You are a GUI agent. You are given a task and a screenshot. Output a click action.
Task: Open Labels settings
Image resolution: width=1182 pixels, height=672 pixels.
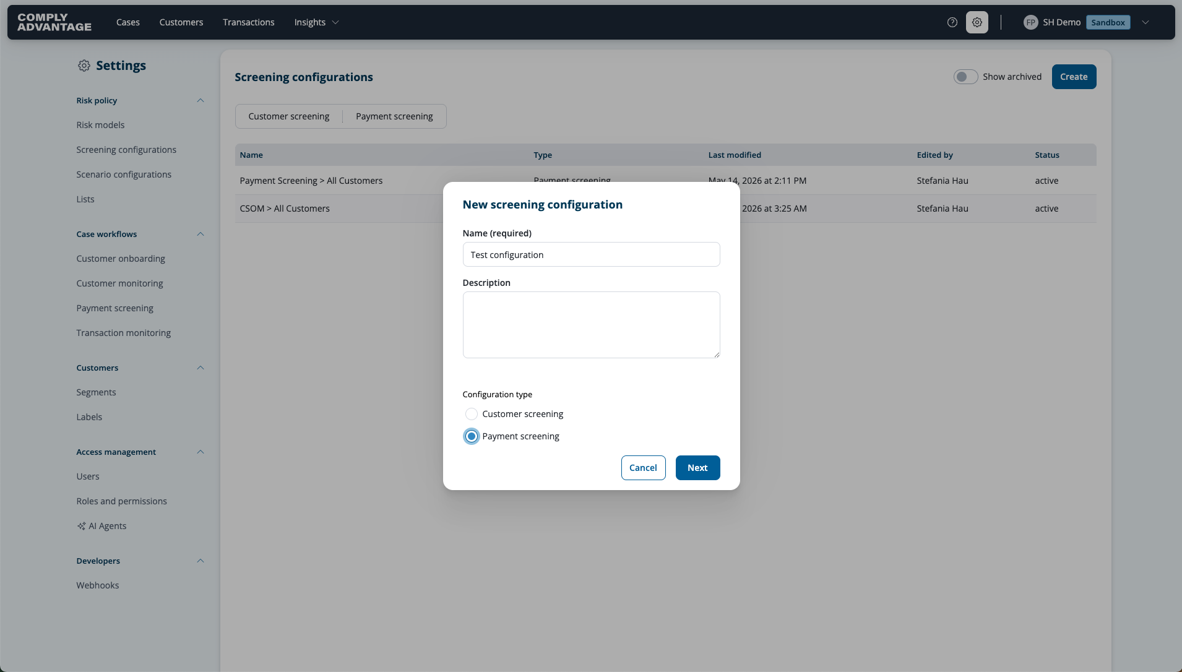[89, 417]
